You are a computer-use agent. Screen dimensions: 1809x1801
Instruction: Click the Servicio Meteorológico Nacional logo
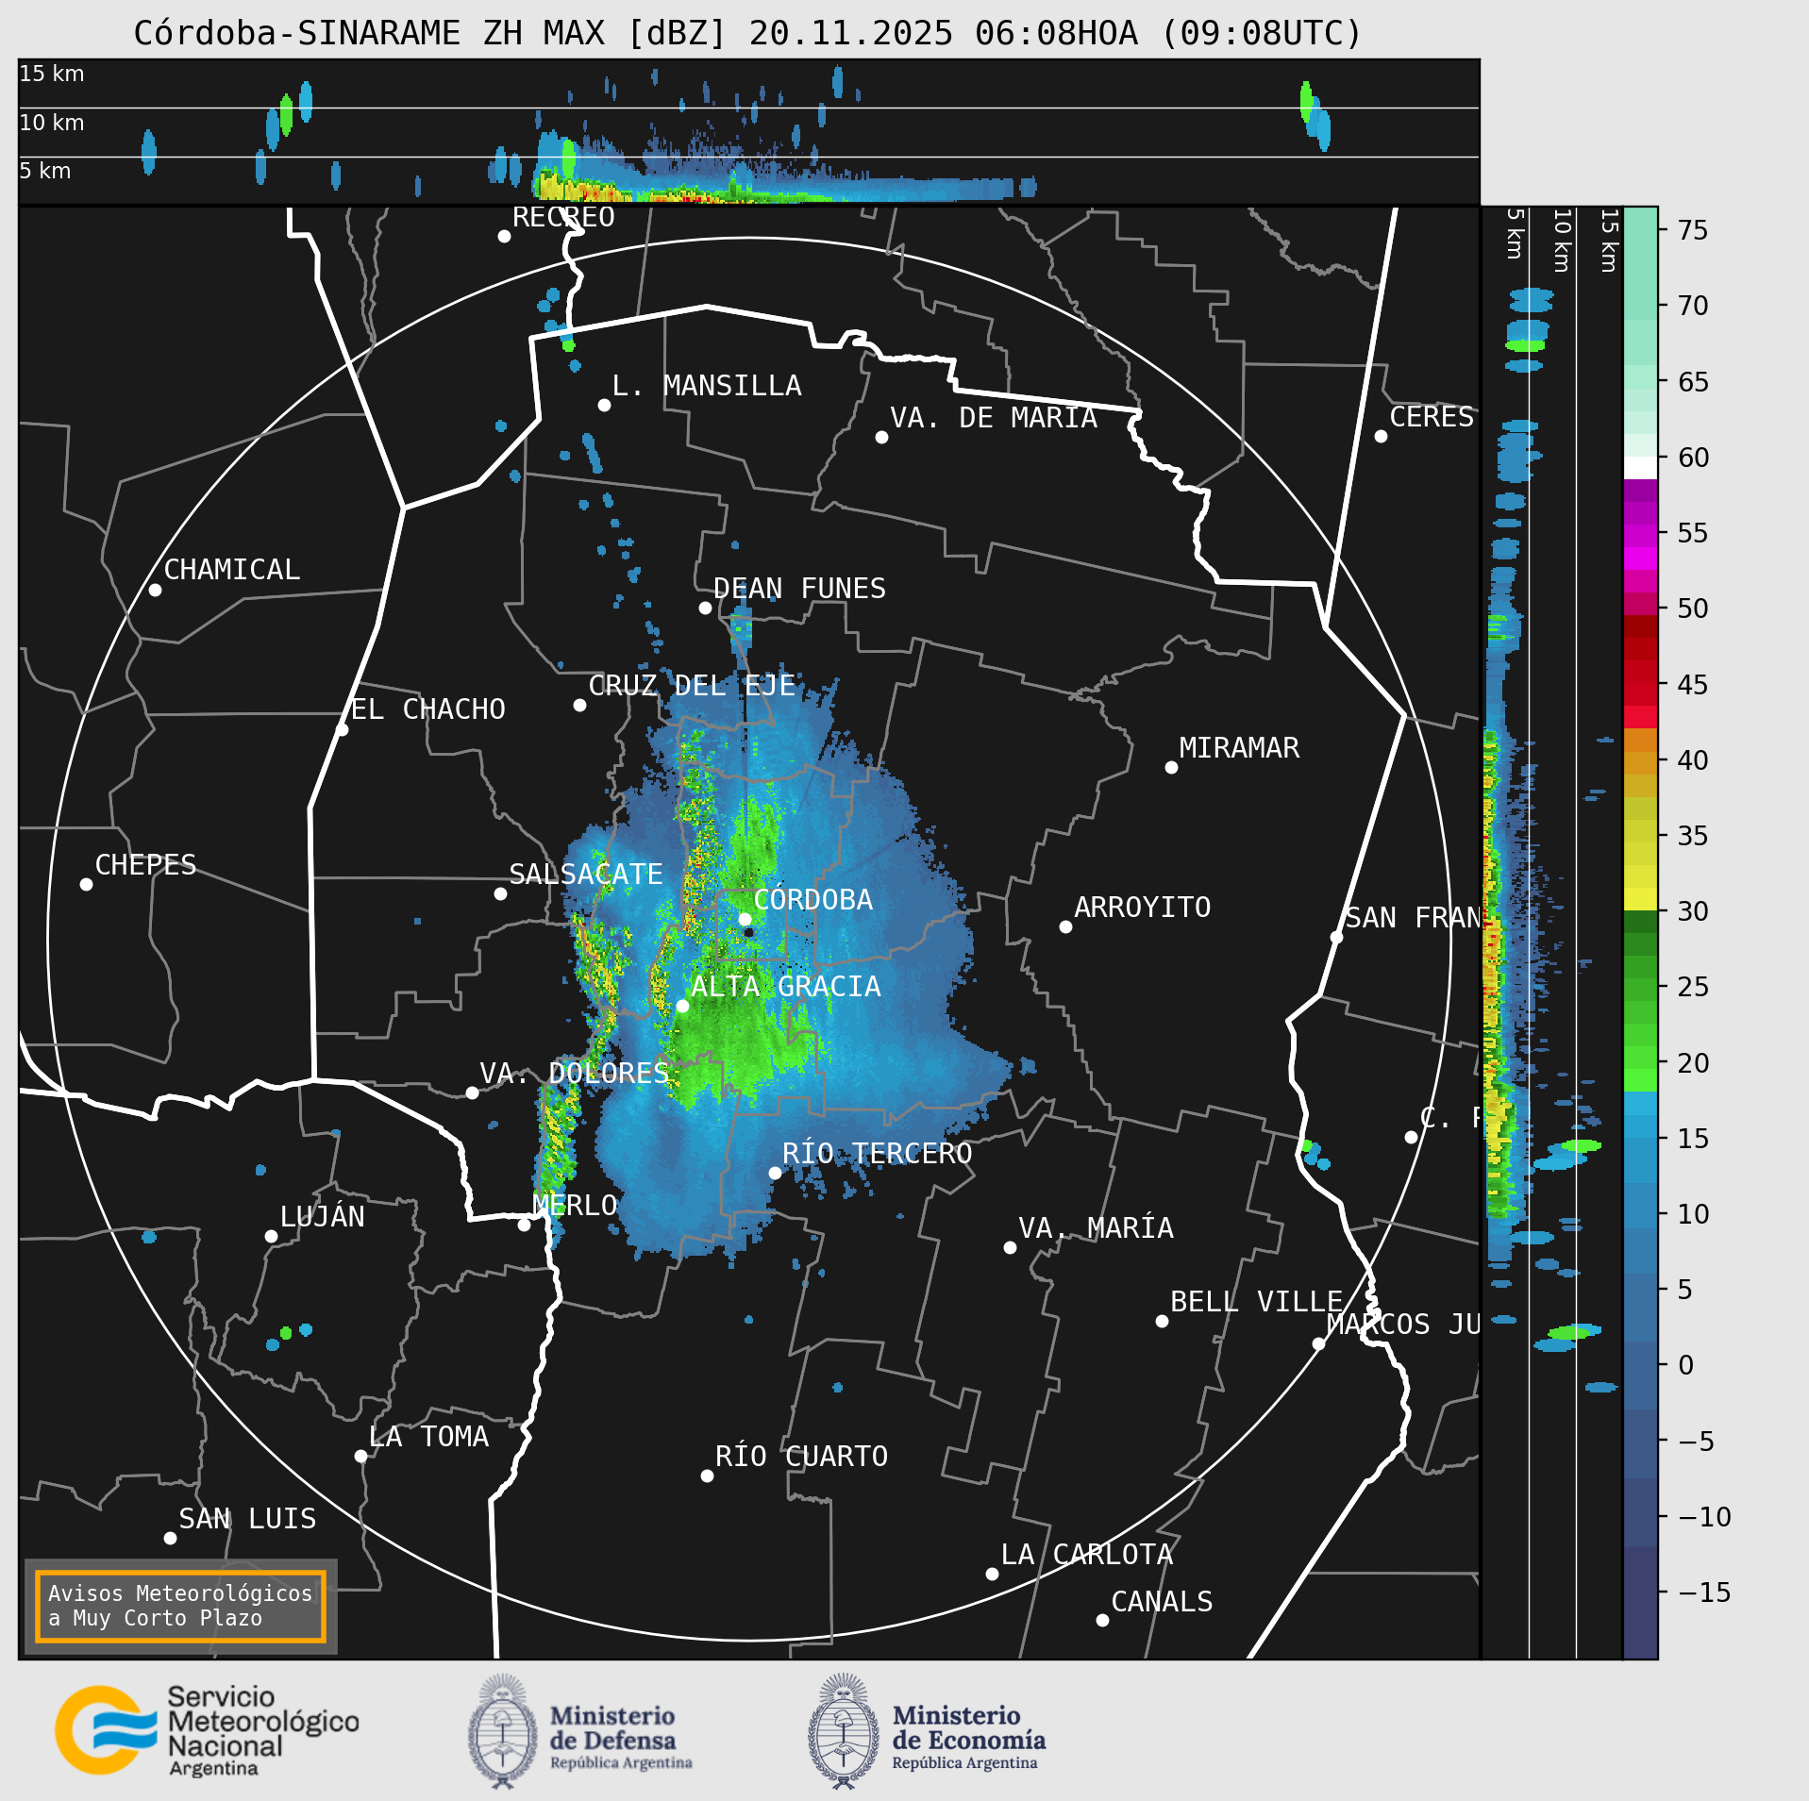click(x=207, y=1730)
